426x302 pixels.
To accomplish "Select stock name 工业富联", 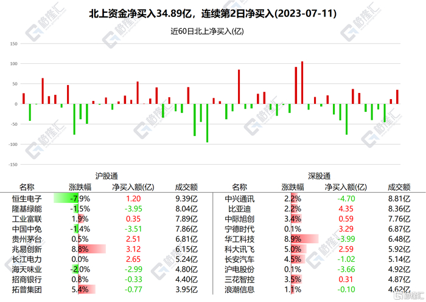I will point(27,219).
